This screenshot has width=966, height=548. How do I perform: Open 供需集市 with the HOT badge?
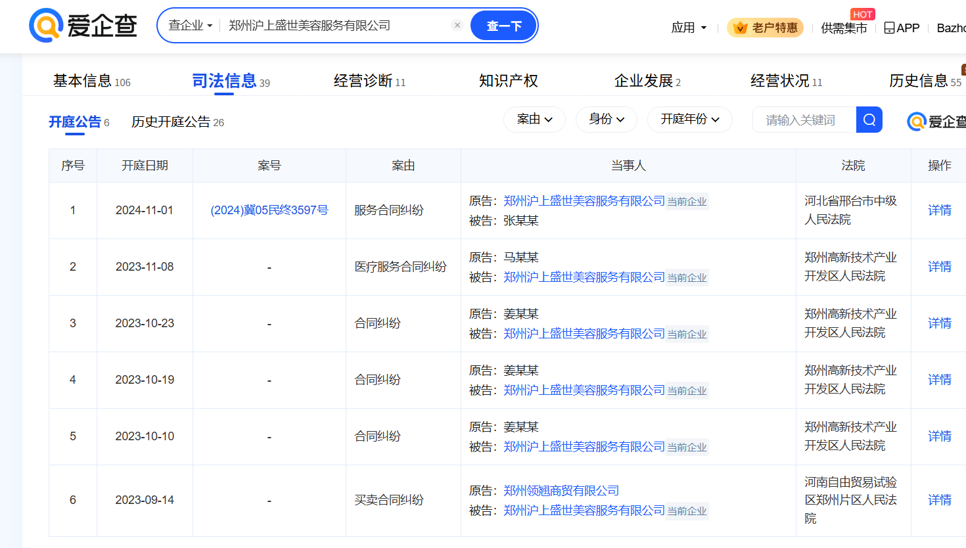pos(844,28)
